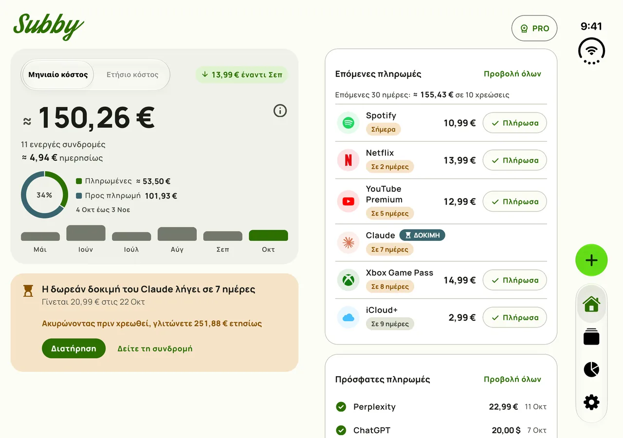This screenshot has height=438, width=623.
Task: Open the info icon beside monthly total
Action: [280, 111]
